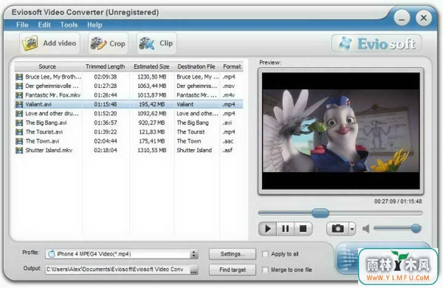Open the Edit menu
443x288 pixels.
click(x=44, y=25)
